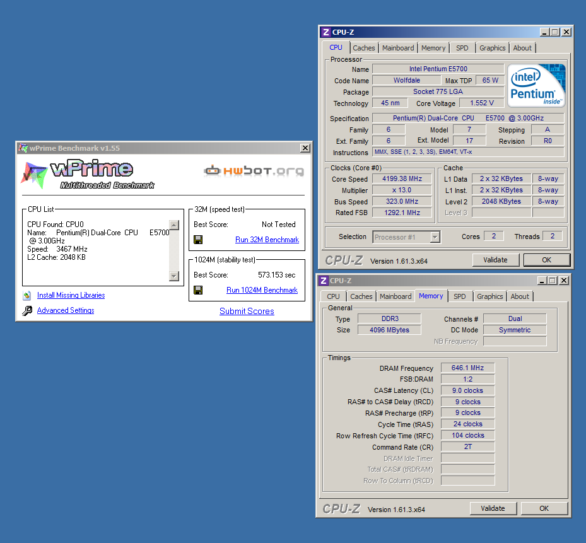Click the CAS# Latency 9.0 clocks value
The width and height of the screenshot is (586, 543).
click(x=467, y=390)
